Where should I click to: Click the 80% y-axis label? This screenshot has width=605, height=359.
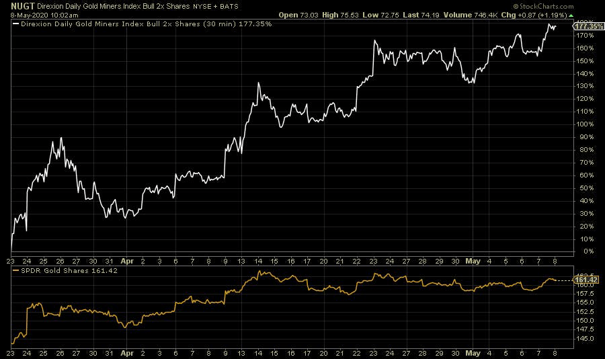point(587,150)
